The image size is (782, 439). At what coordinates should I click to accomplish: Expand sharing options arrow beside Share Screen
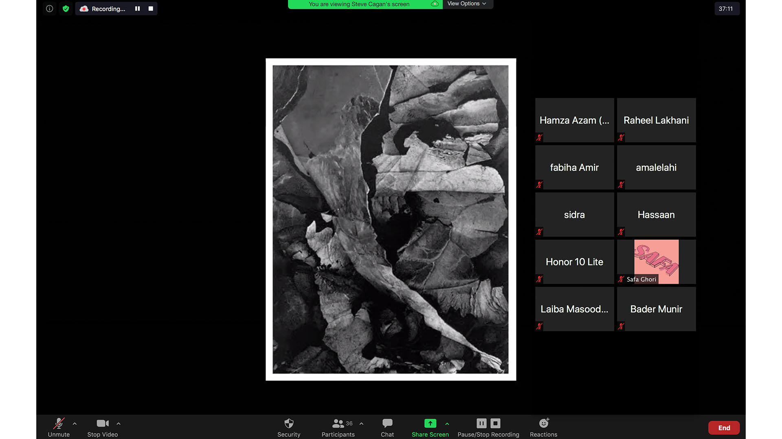pyautogui.click(x=447, y=424)
